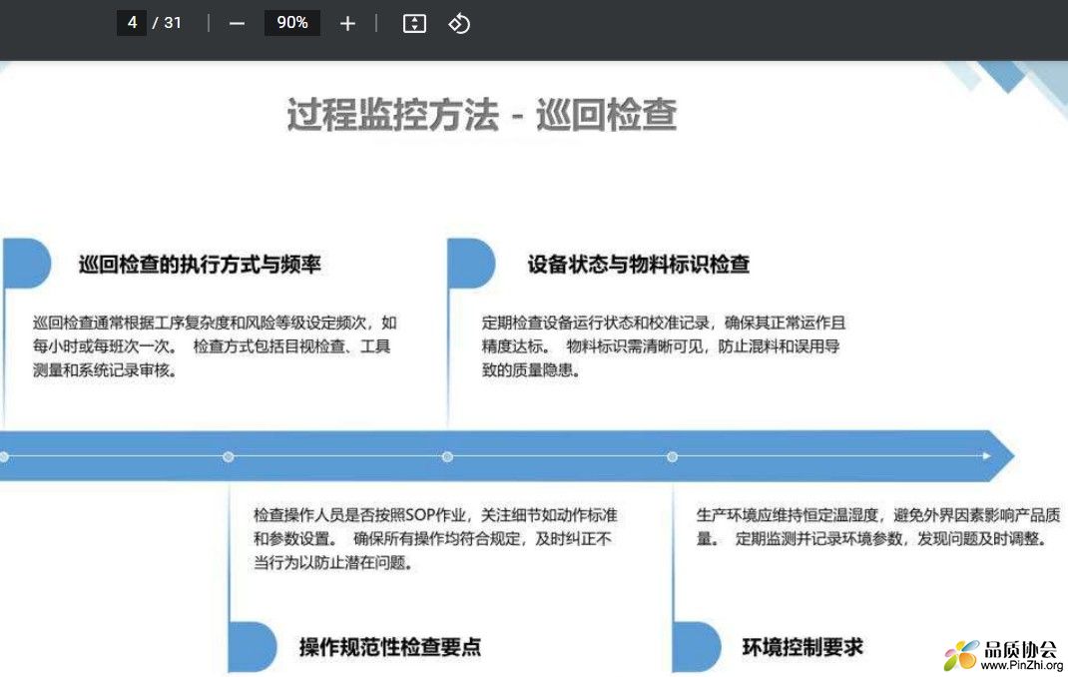The width and height of the screenshot is (1068, 677).
Task: Click the 90% zoom level field
Action: pos(292,23)
